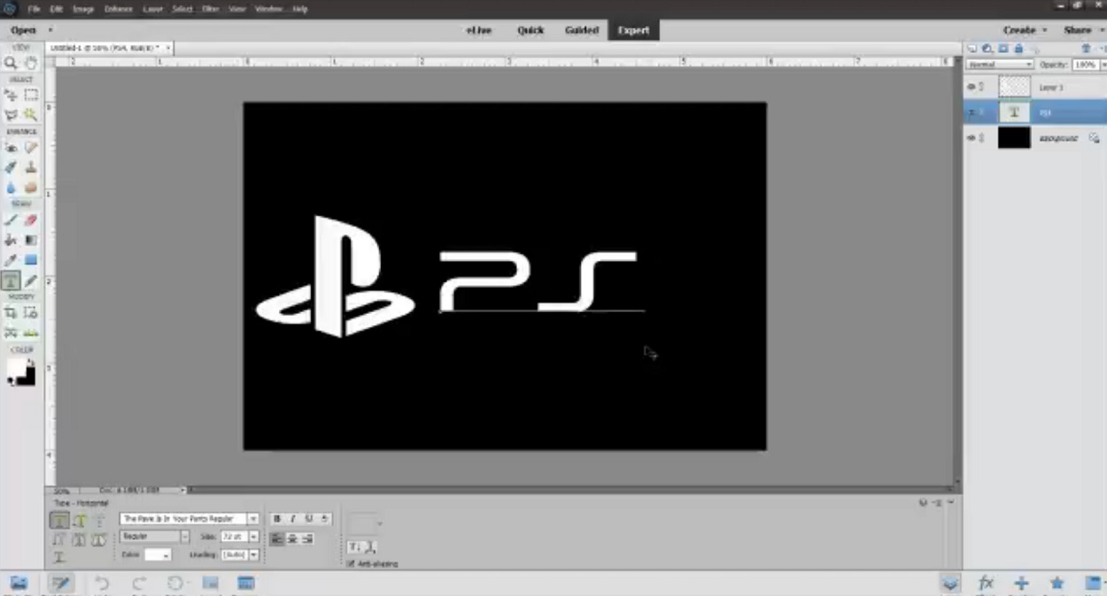The width and height of the screenshot is (1107, 596).
Task: Select the Blur tool
Action: pos(11,187)
